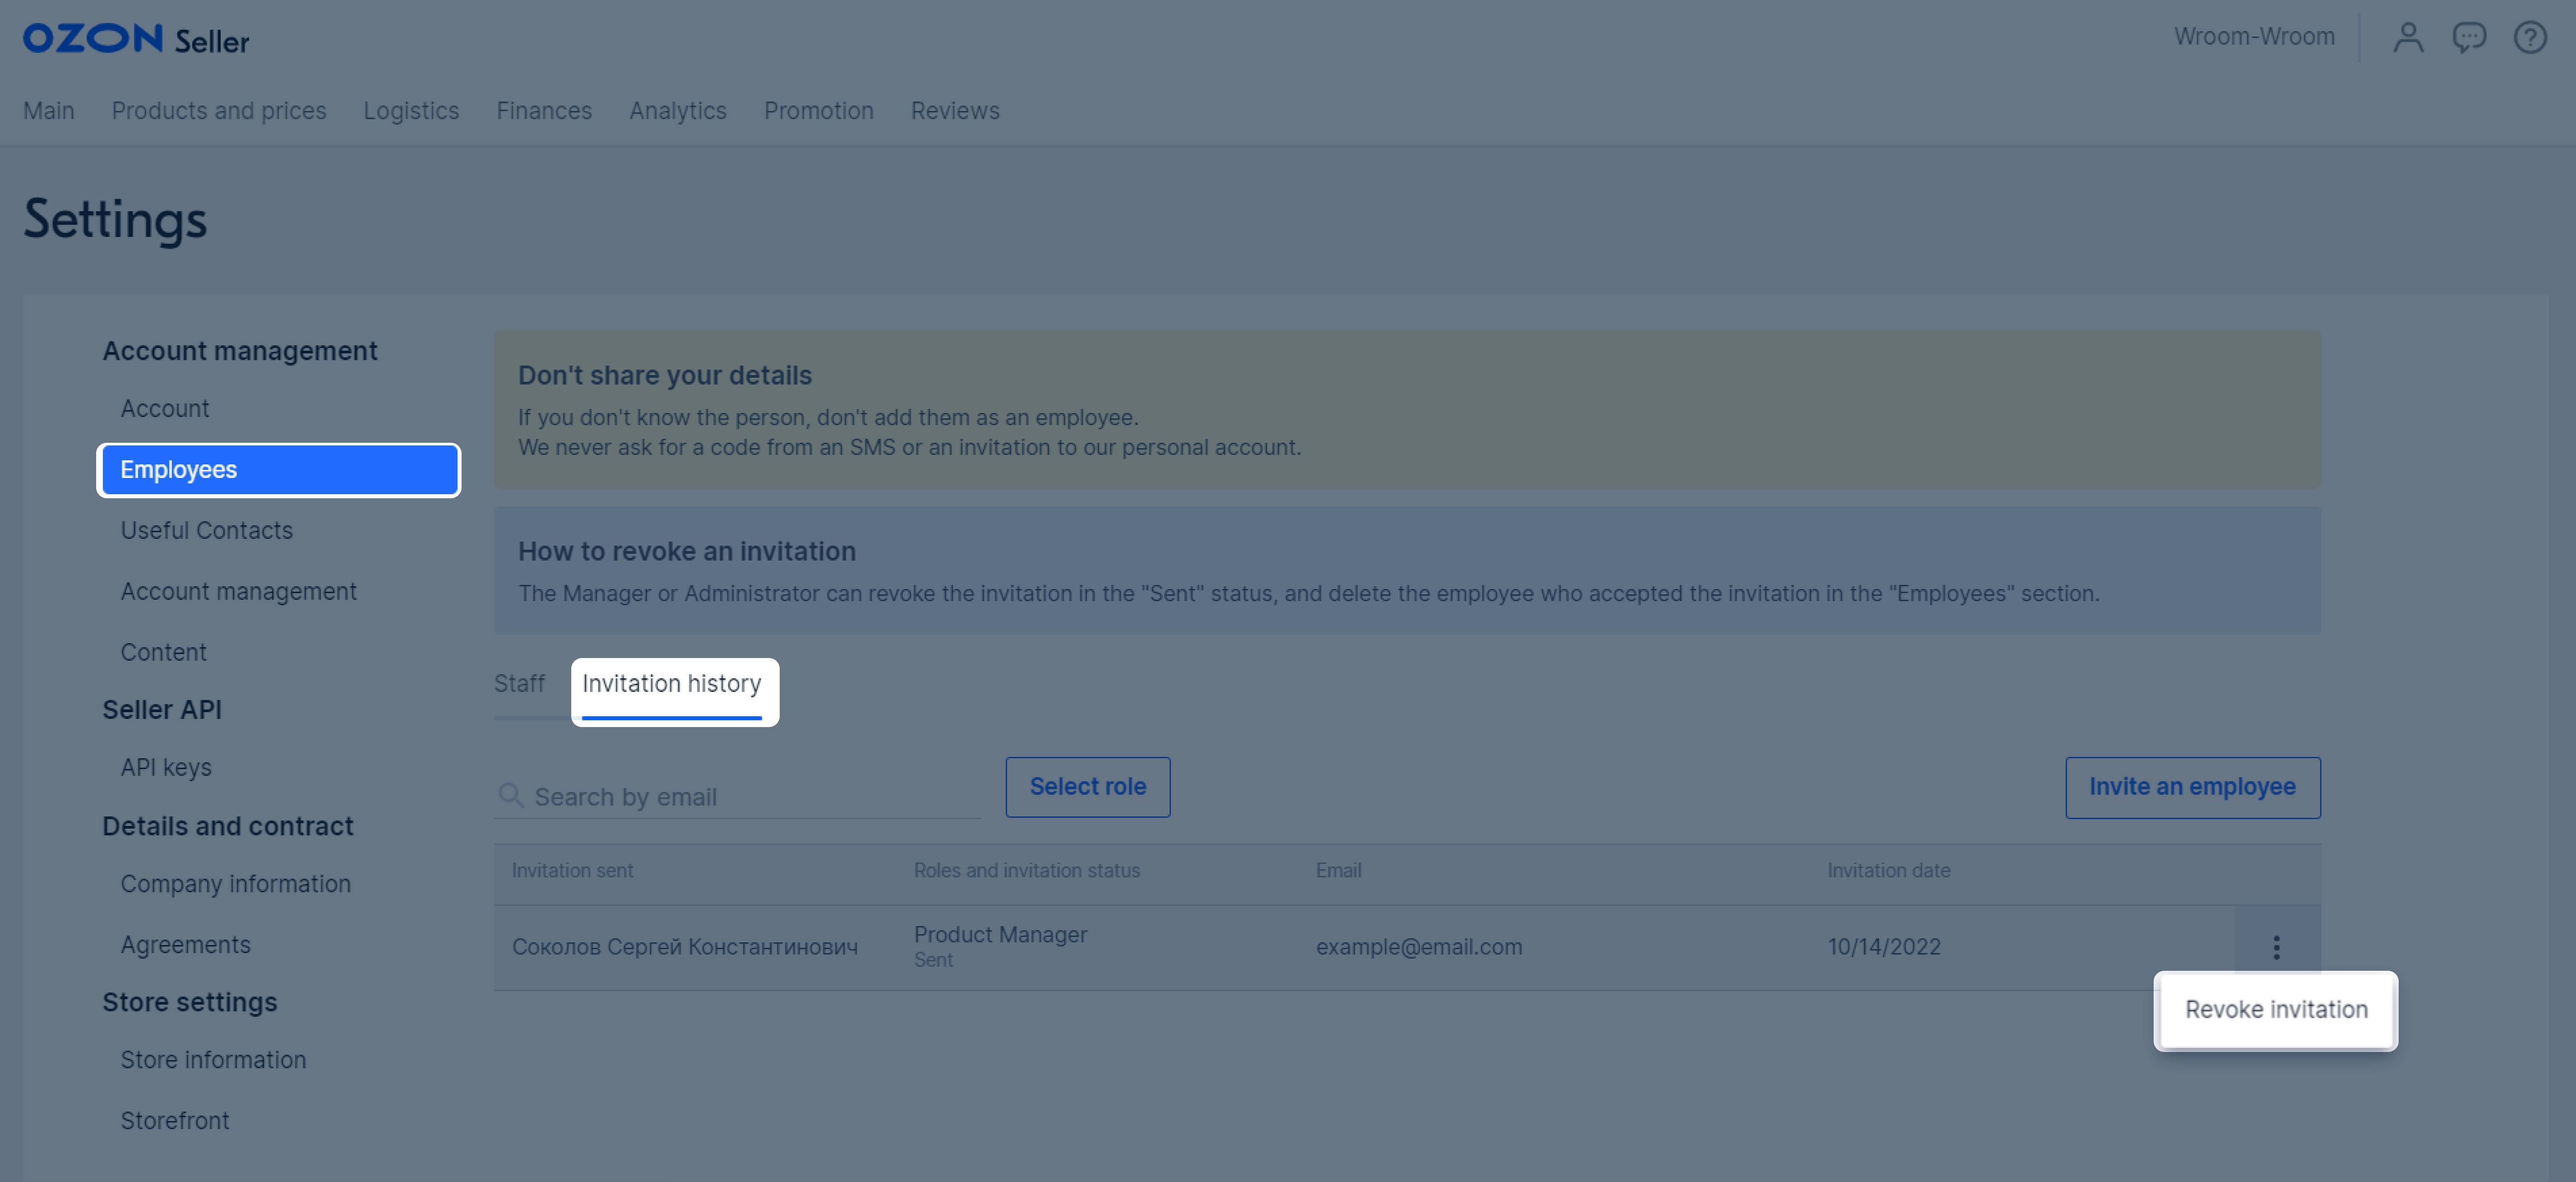Click How to revoke an invitation notice

point(1407,570)
